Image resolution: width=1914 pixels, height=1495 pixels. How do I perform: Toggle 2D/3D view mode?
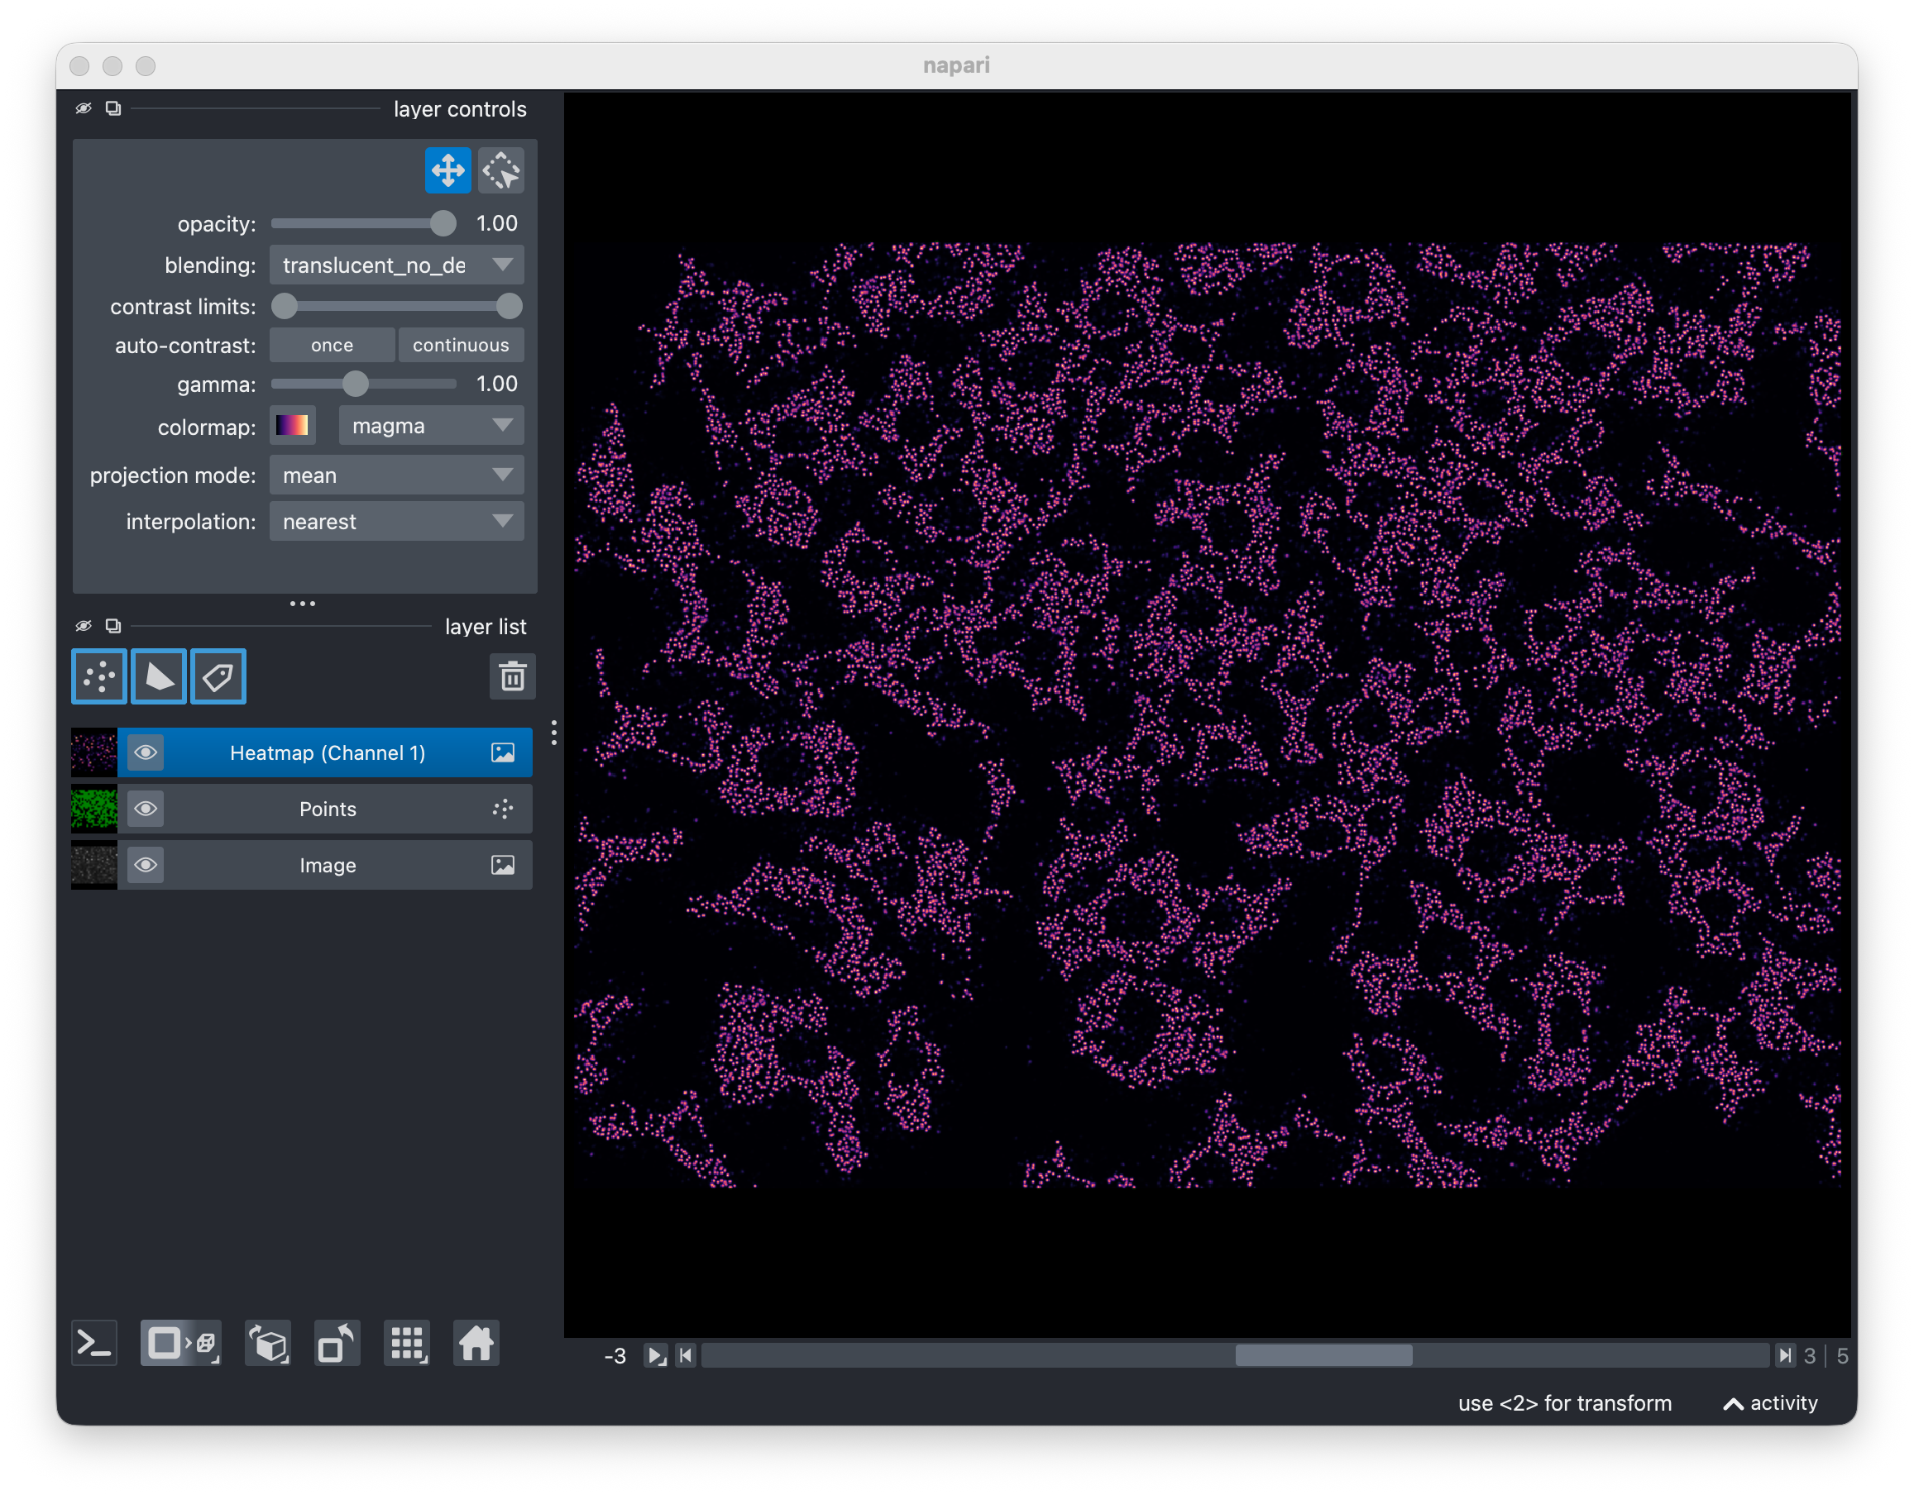point(181,1343)
